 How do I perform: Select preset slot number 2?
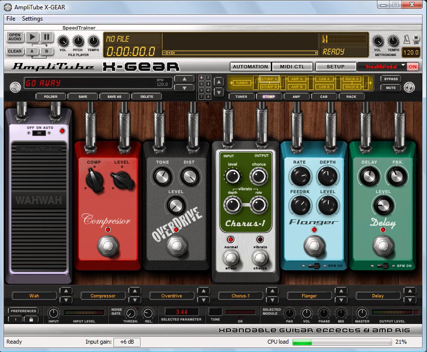click(208, 78)
